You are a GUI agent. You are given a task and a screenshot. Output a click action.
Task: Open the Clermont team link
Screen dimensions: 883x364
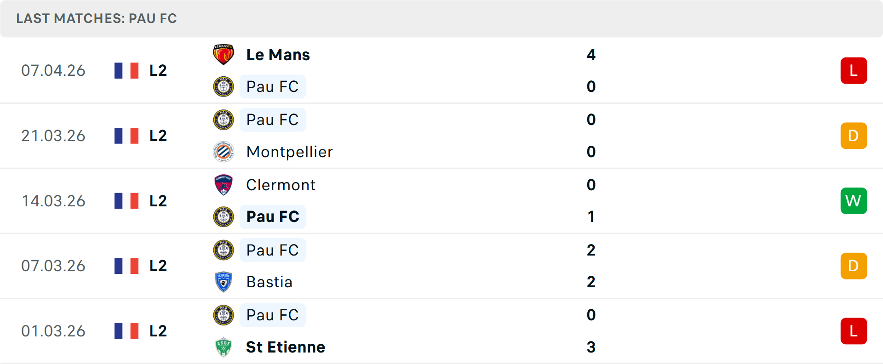[281, 185]
